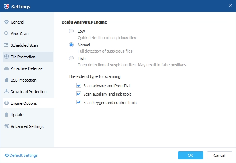Disable Scan keygen and cracker tools
Viewport: 236px width, 163px height.
click(x=78, y=103)
